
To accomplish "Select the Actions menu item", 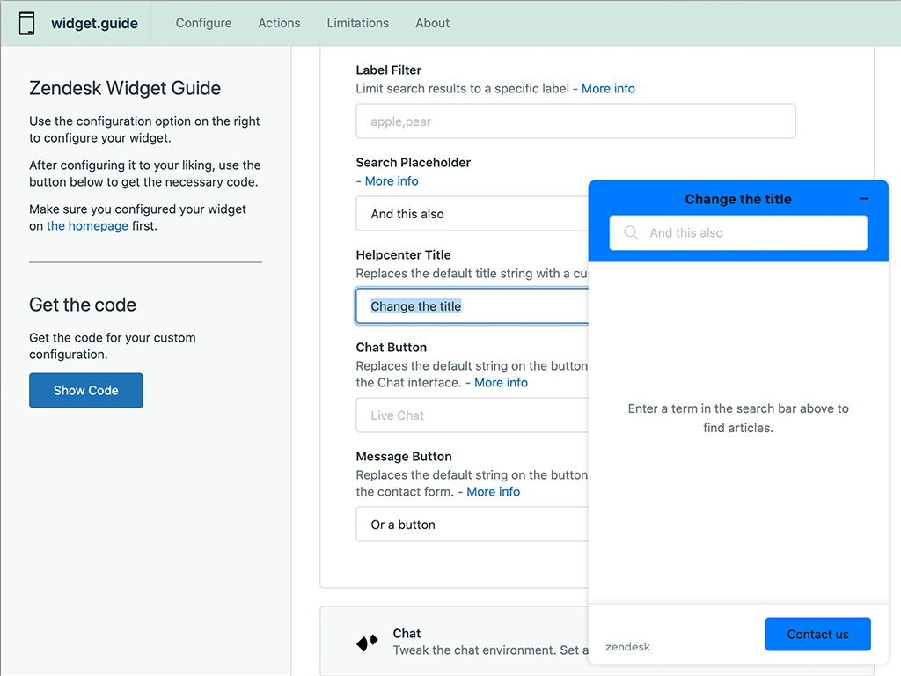I will point(279,23).
